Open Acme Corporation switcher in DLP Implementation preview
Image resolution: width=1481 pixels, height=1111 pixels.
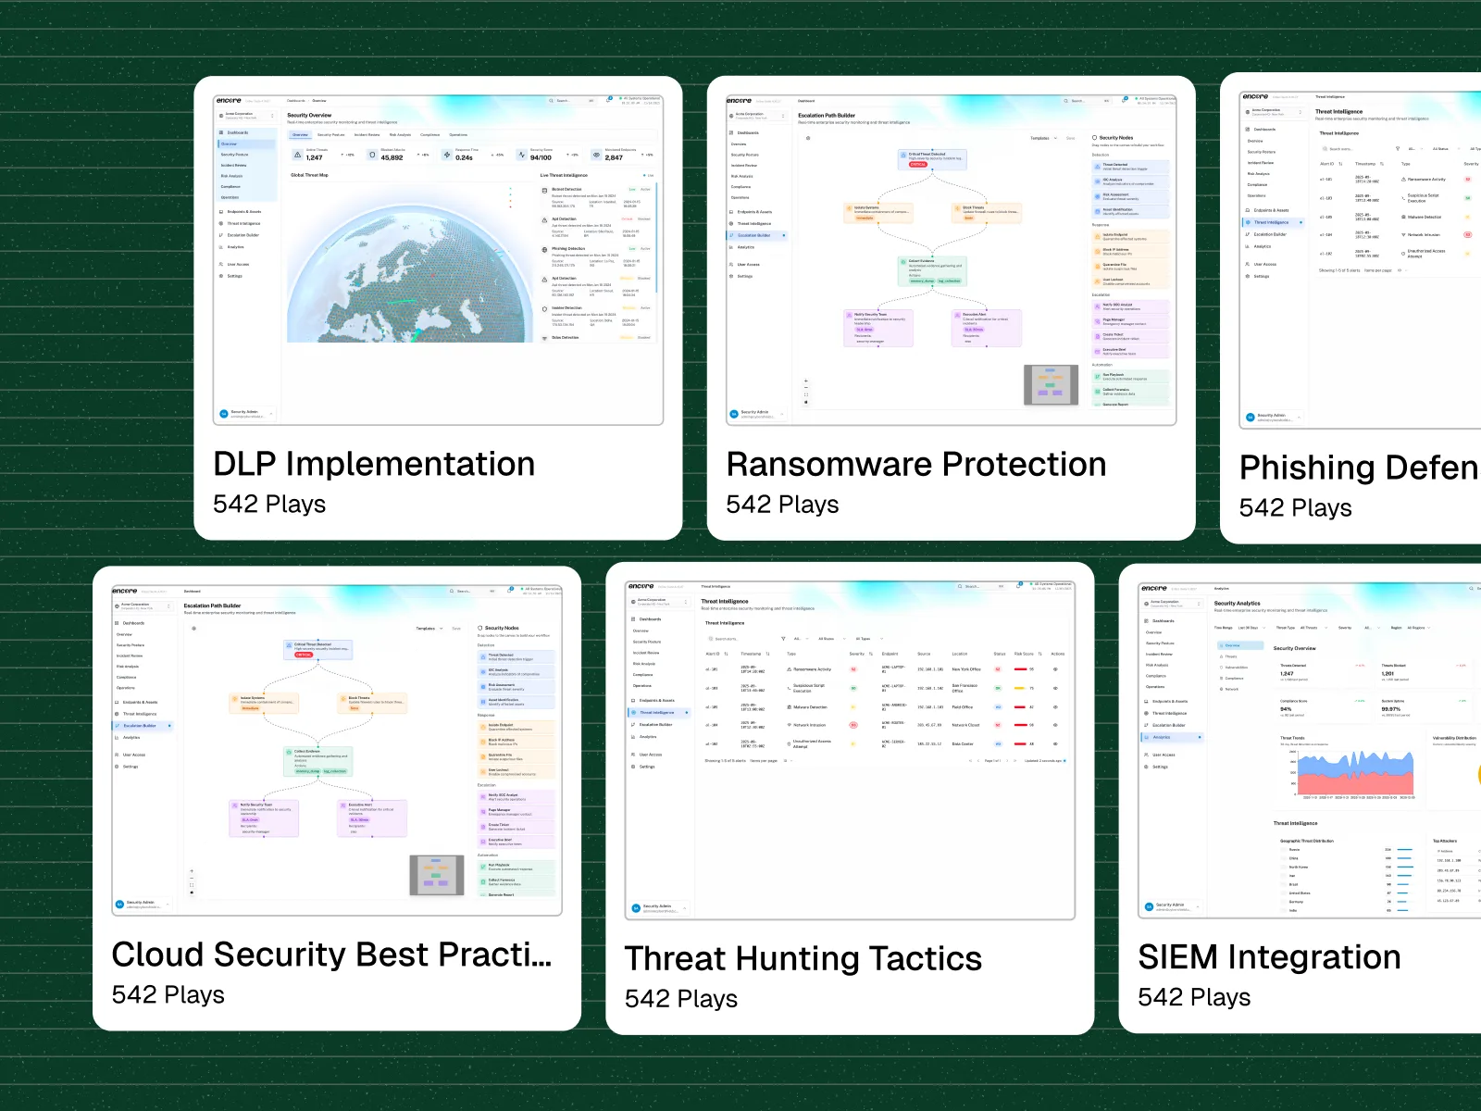[x=247, y=116]
